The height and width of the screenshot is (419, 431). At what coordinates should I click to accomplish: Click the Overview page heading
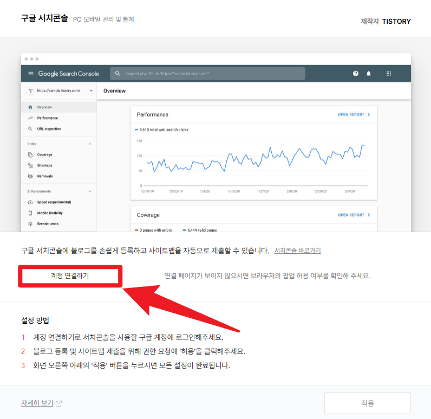pos(114,91)
